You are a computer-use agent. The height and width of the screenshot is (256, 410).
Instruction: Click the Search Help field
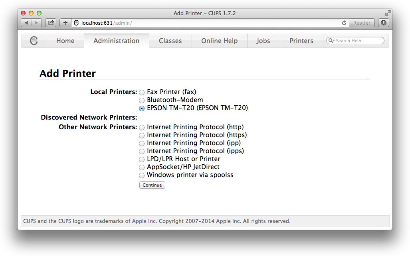[x=358, y=41]
